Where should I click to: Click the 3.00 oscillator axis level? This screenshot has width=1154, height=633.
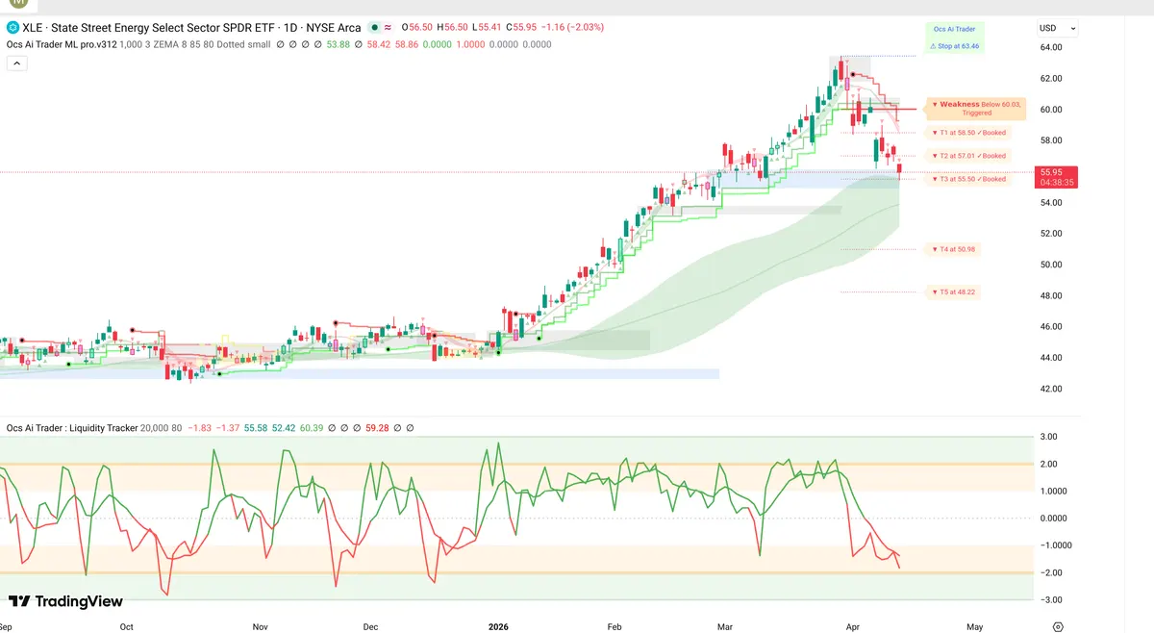[1048, 437]
